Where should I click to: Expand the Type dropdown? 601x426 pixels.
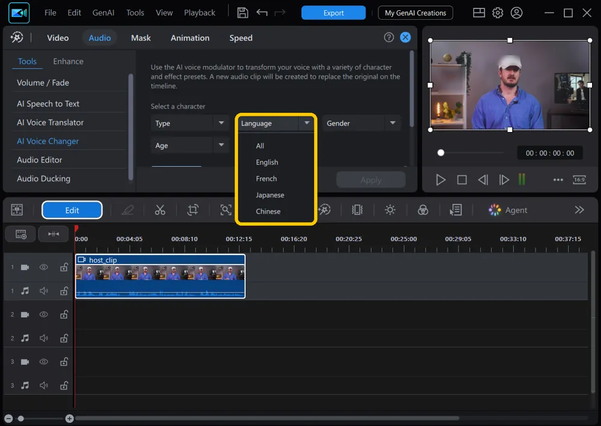[x=190, y=123]
